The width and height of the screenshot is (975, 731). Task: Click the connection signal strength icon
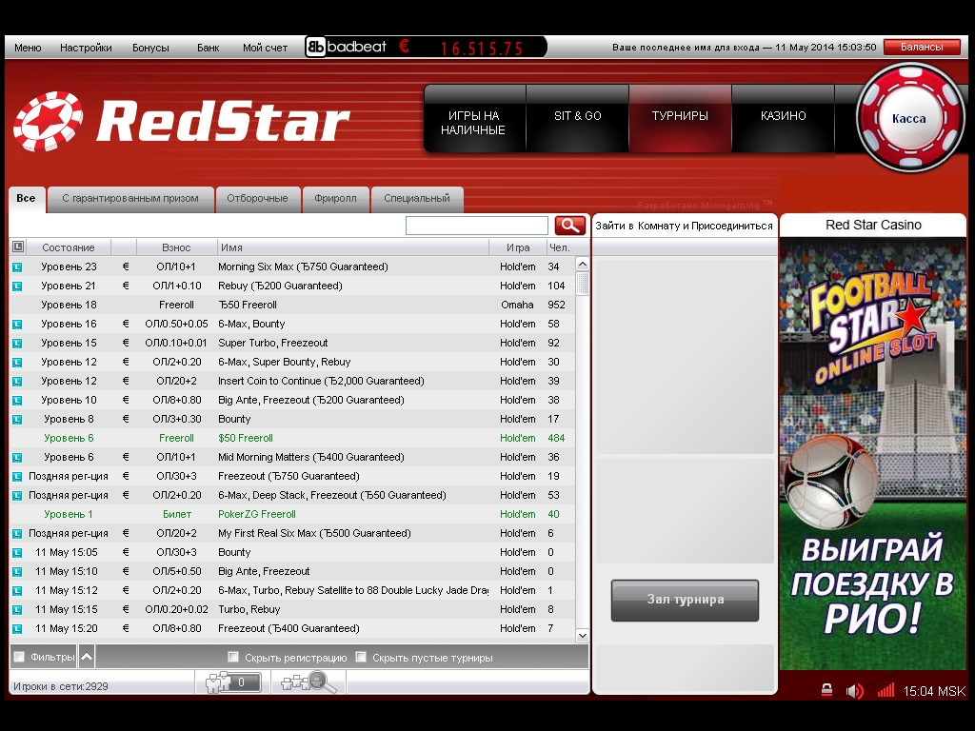pyautogui.click(x=885, y=690)
